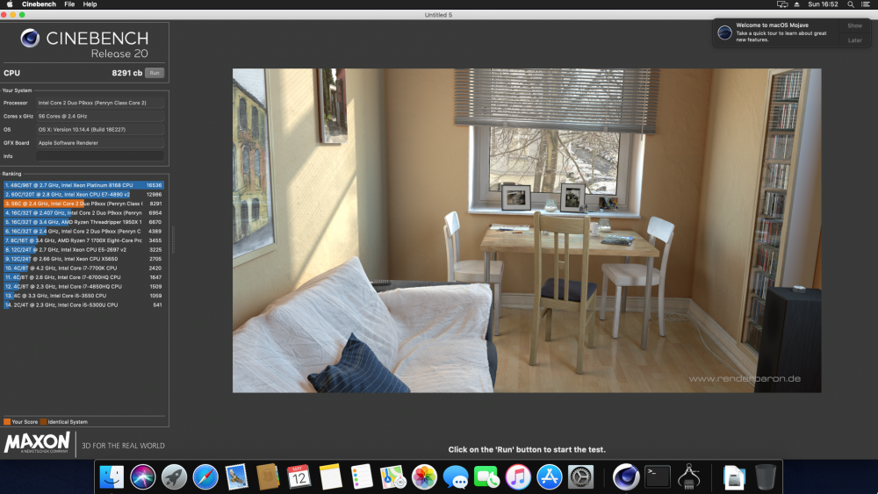
Task: Select Xeon CPU X5650 ranking row
Action: click(83, 259)
